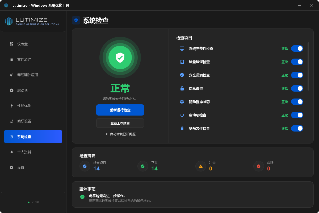Click the green check icon in 建议事项

[82, 197]
